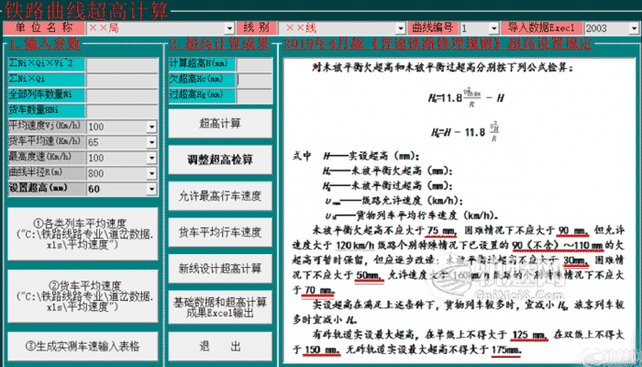Open the 新线设计超高计算 button
Viewport: 642px width, 367px height.
[220, 269]
